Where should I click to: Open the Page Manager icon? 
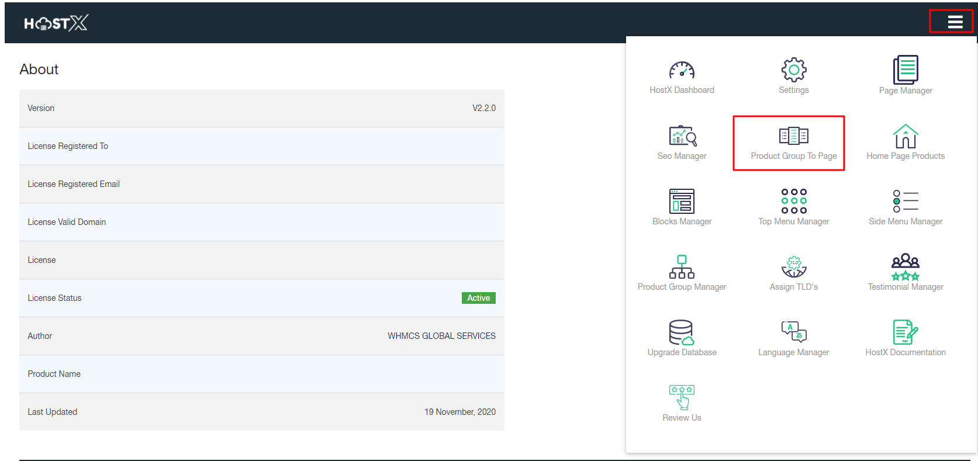[905, 71]
